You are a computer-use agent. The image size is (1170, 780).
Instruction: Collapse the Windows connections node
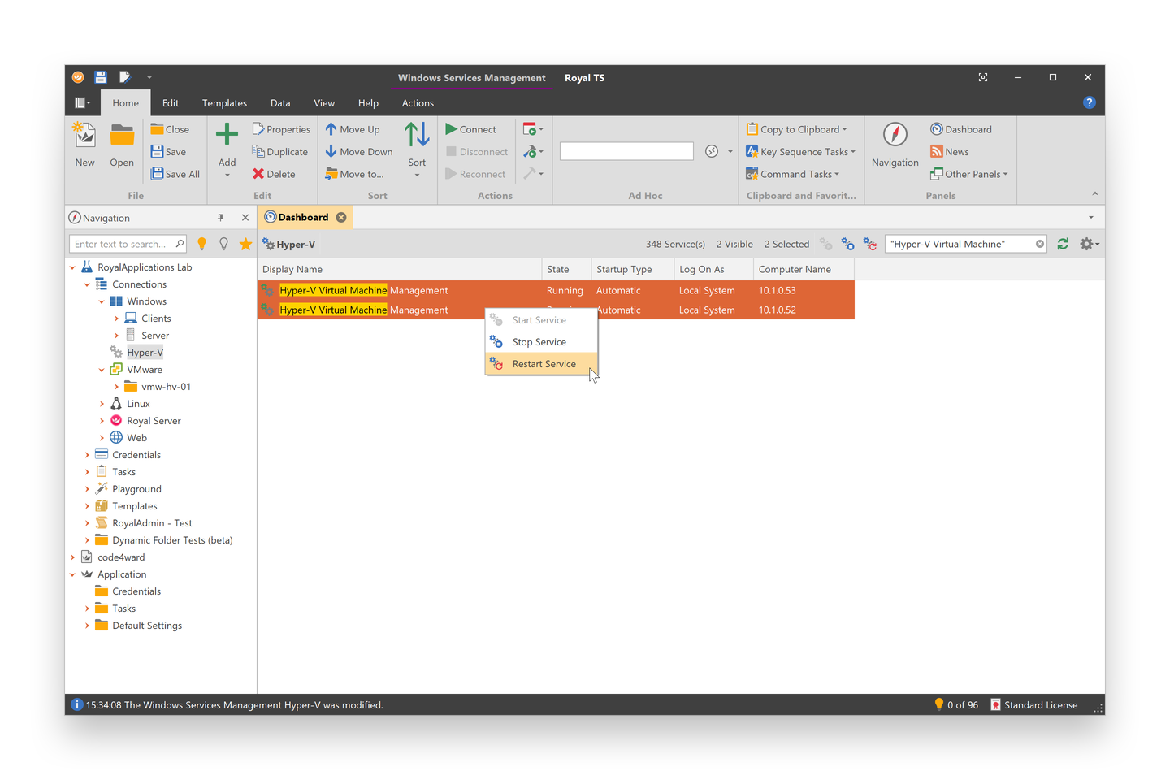[102, 301]
